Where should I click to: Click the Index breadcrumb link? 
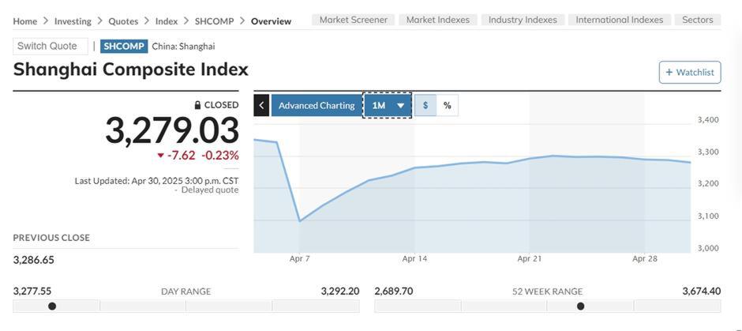[167, 21]
